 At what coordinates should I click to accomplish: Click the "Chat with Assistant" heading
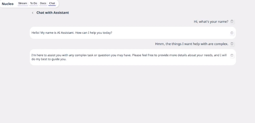click(x=53, y=13)
